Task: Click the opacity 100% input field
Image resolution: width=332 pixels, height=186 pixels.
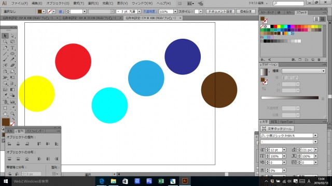Action: click(166, 11)
